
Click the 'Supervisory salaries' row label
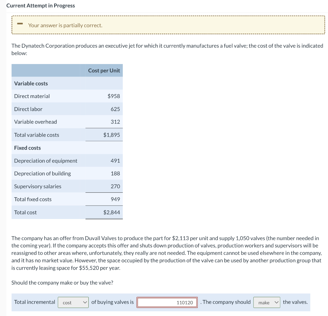click(38, 186)
